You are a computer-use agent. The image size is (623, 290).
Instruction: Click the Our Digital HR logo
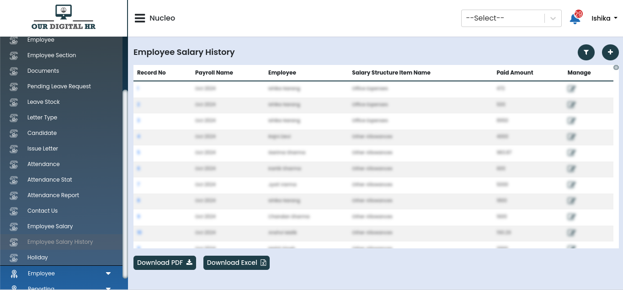point(64,18)
